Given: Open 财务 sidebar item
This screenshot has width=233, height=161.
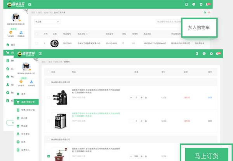Looking at the screenshot, I should 21,142.
